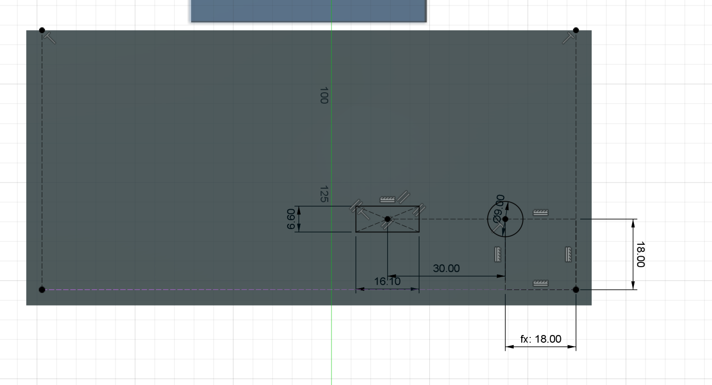Select the rotated 6.60 height dimension
The width and height of the screenshot is (712, 385).
point(291,219)
